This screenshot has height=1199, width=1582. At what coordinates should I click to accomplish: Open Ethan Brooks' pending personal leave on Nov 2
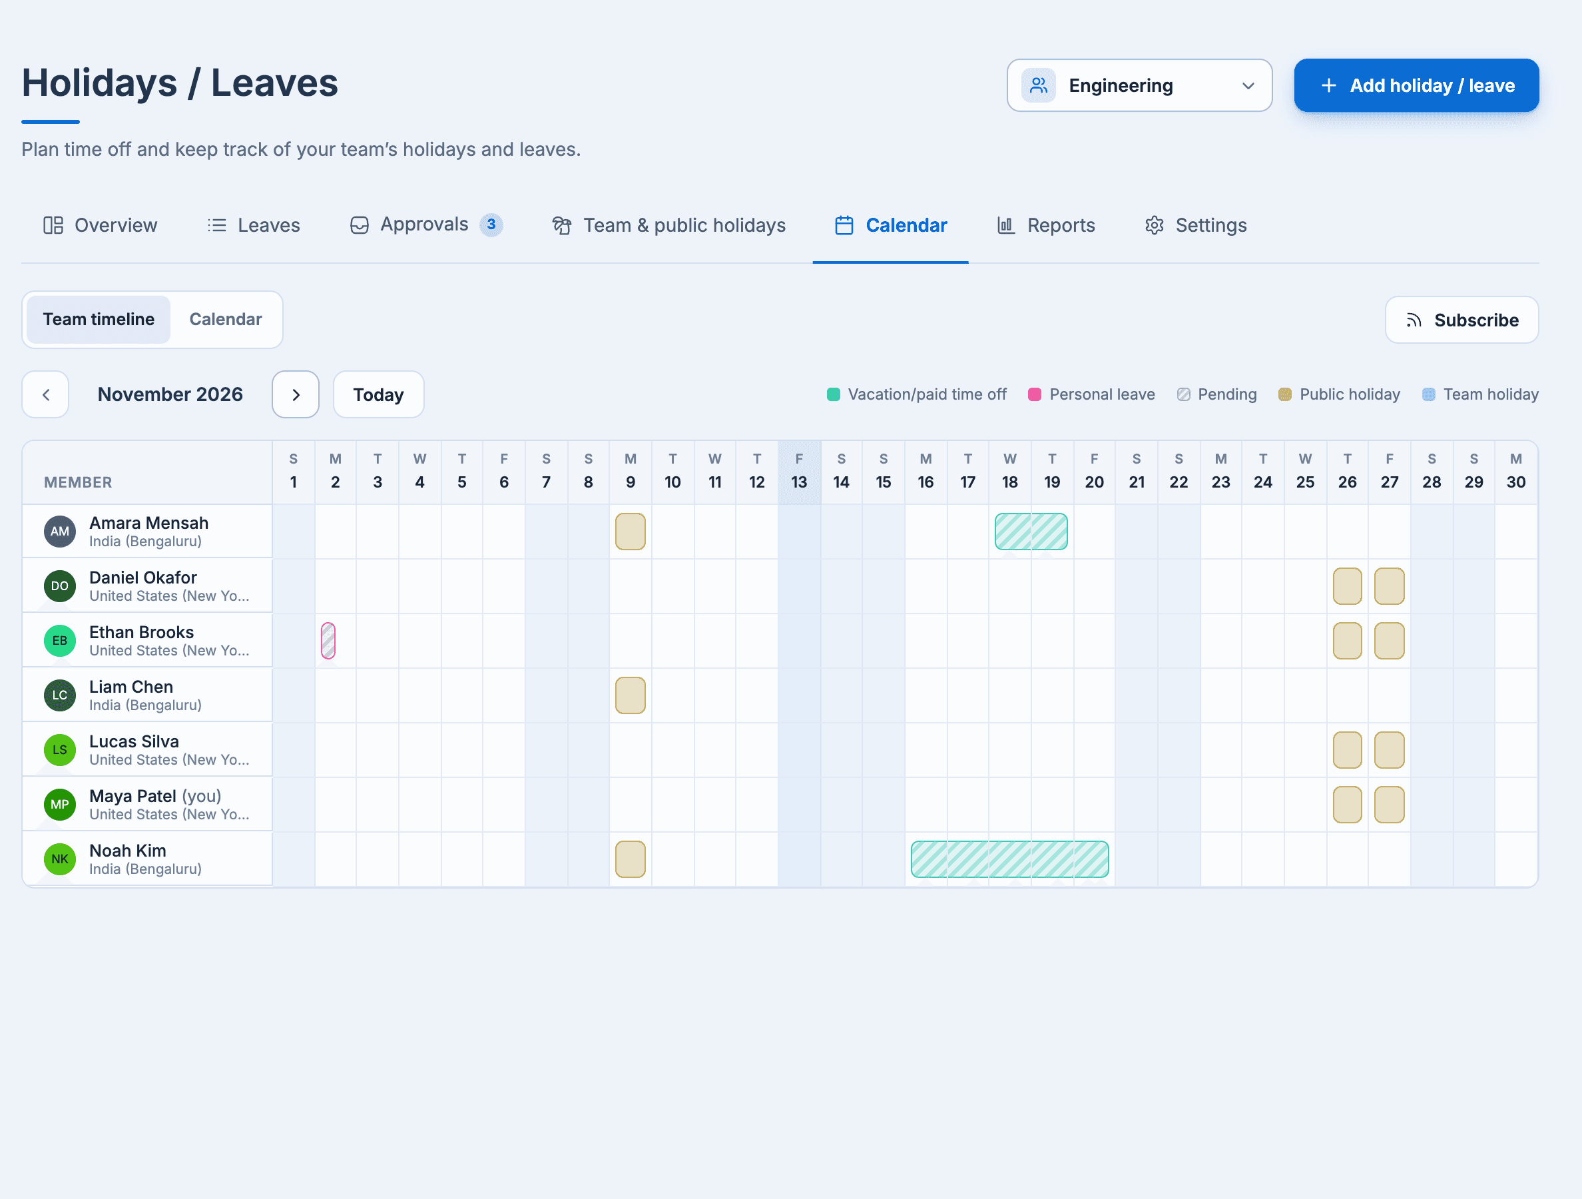[328, 640]
